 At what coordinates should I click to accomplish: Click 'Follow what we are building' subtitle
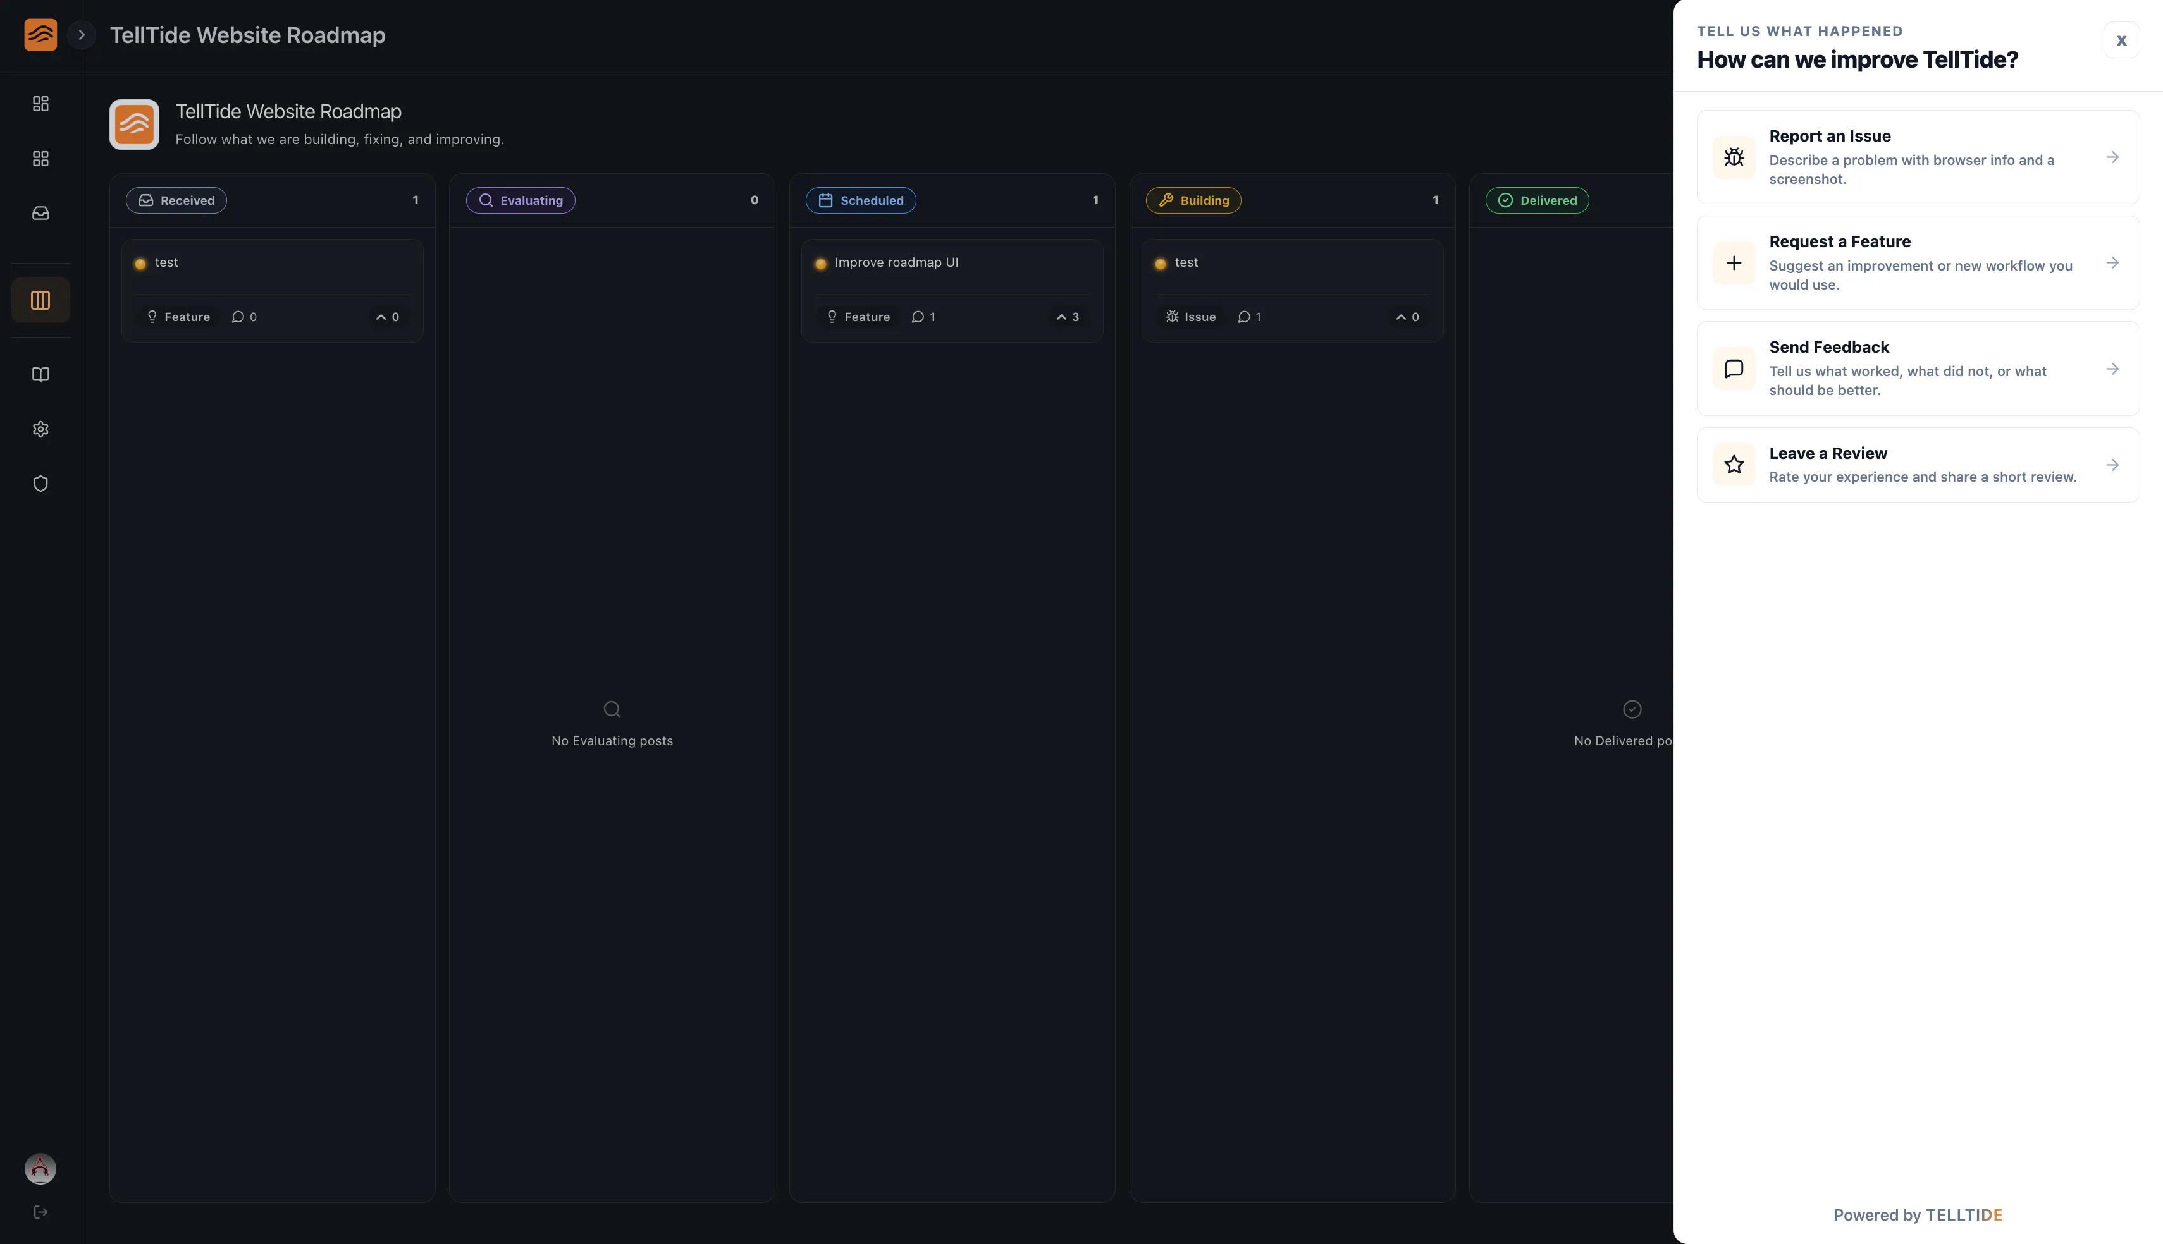(x=339, y=139)
